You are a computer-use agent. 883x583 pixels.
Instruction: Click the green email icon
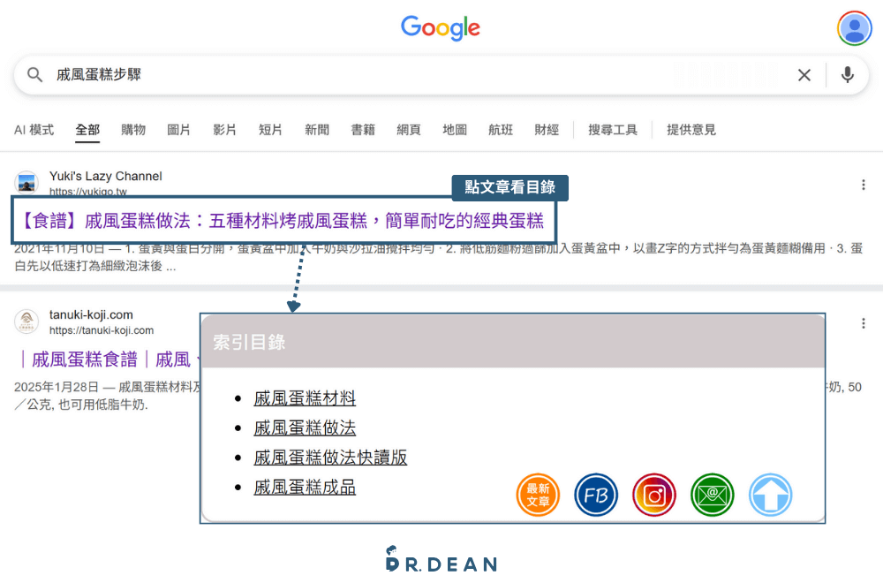[712, 495]
